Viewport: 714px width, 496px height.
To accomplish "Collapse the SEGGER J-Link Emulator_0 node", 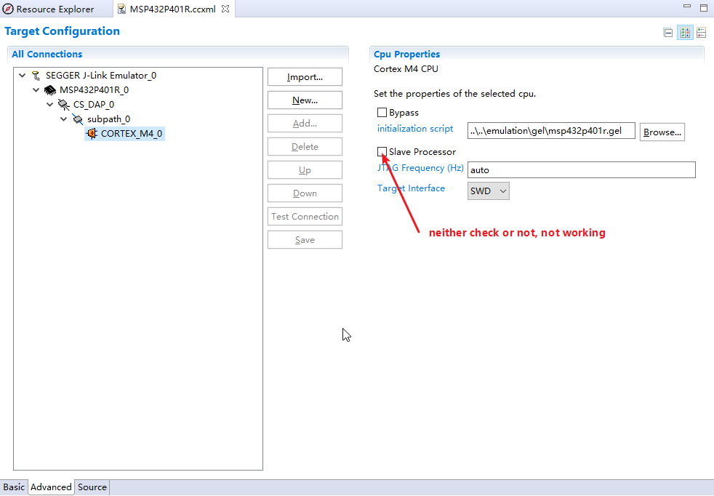I will pyautogui.click(x=23, y=76).
